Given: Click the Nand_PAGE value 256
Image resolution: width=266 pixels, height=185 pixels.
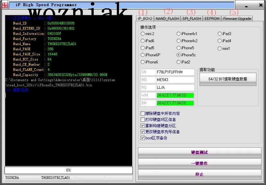Looking at the screenshot, I should [50, 49].
